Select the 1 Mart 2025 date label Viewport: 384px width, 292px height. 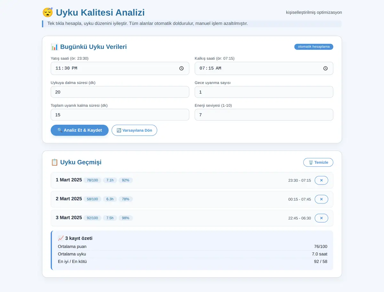[69, 180]
